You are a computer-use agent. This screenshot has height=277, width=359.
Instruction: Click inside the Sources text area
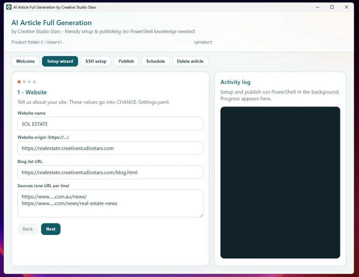110,203
